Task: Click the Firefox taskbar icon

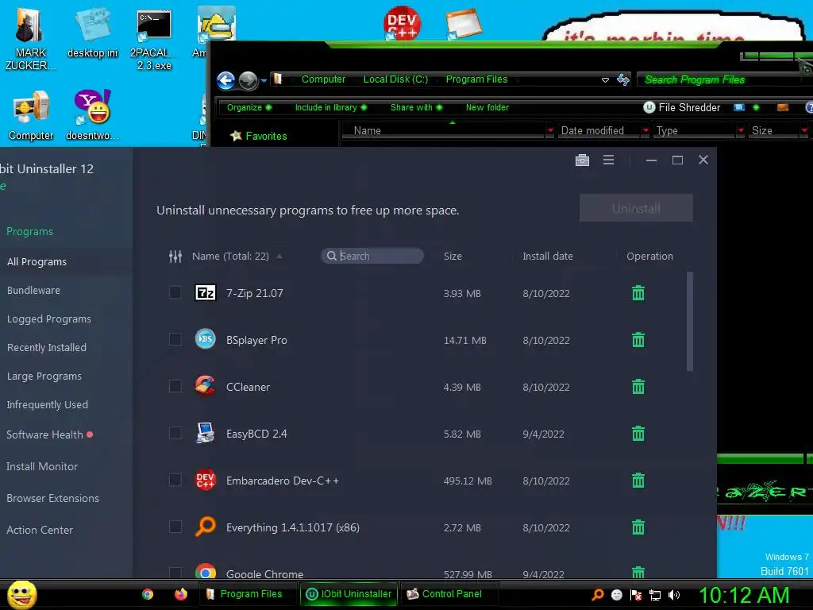Action: click(x=180, y=594)
